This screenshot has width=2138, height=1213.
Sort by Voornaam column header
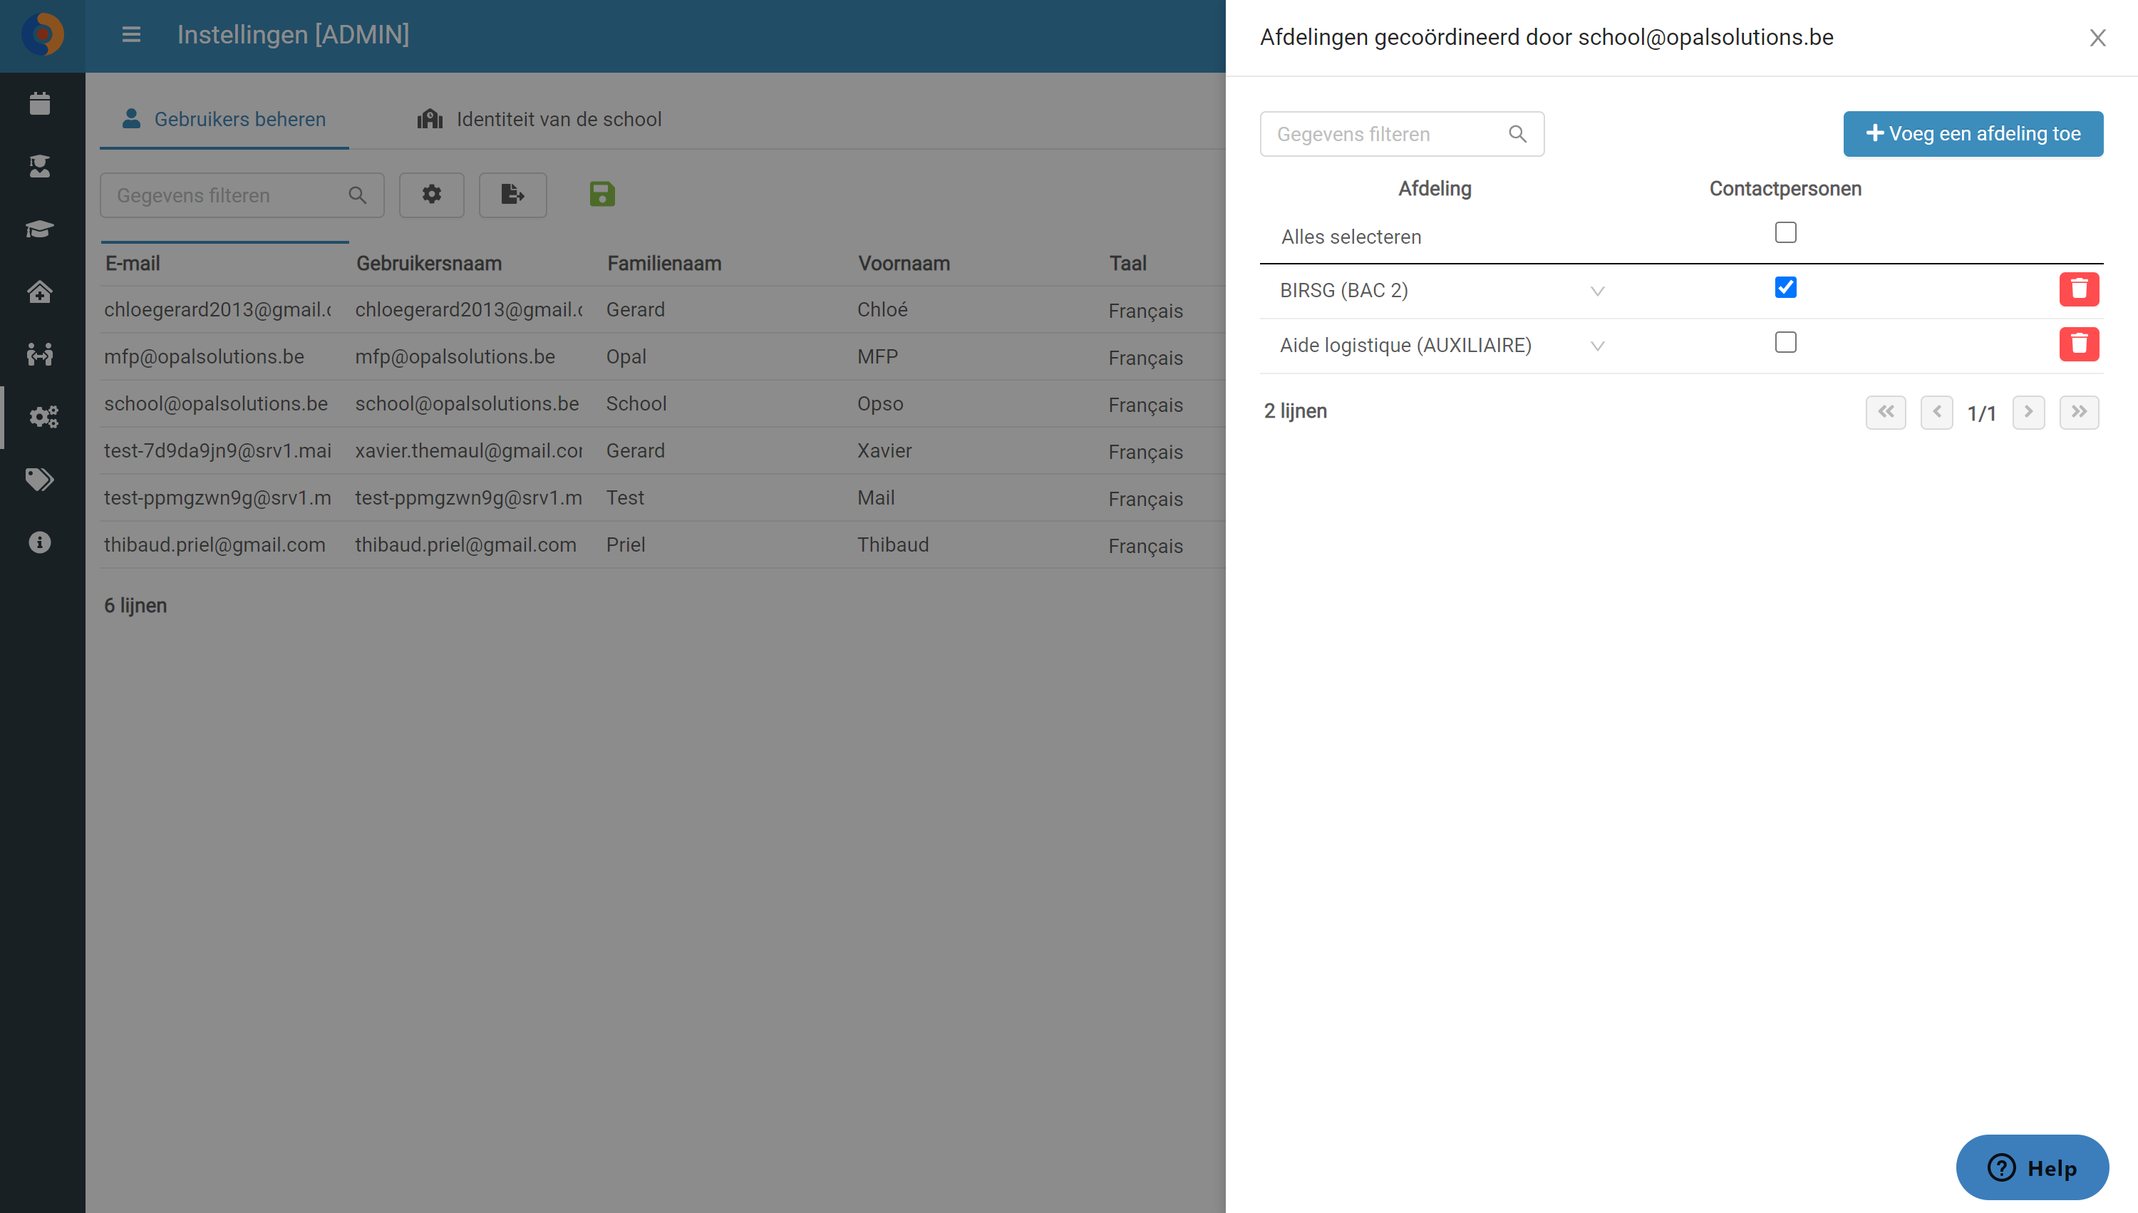tap(904, 263)
